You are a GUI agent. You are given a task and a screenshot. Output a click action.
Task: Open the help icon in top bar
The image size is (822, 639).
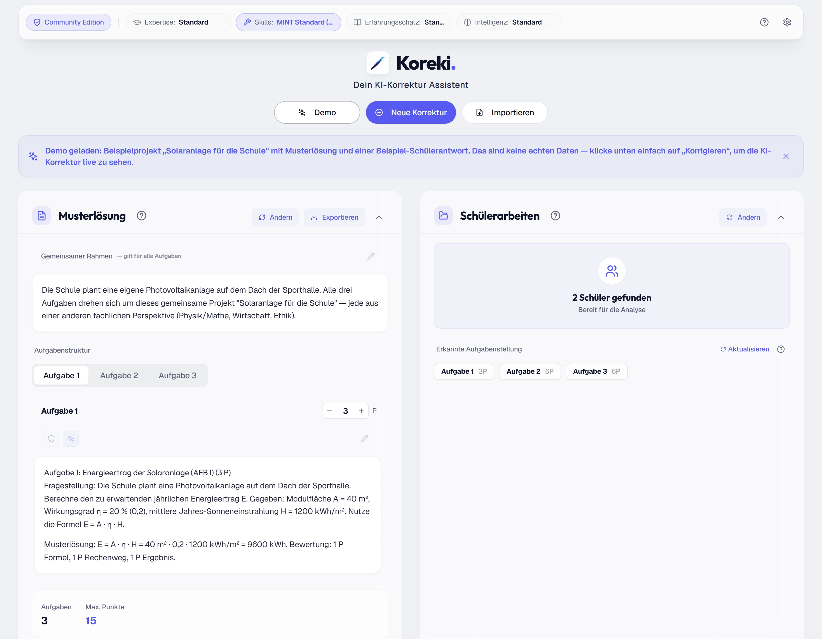[x=764, y=22]
